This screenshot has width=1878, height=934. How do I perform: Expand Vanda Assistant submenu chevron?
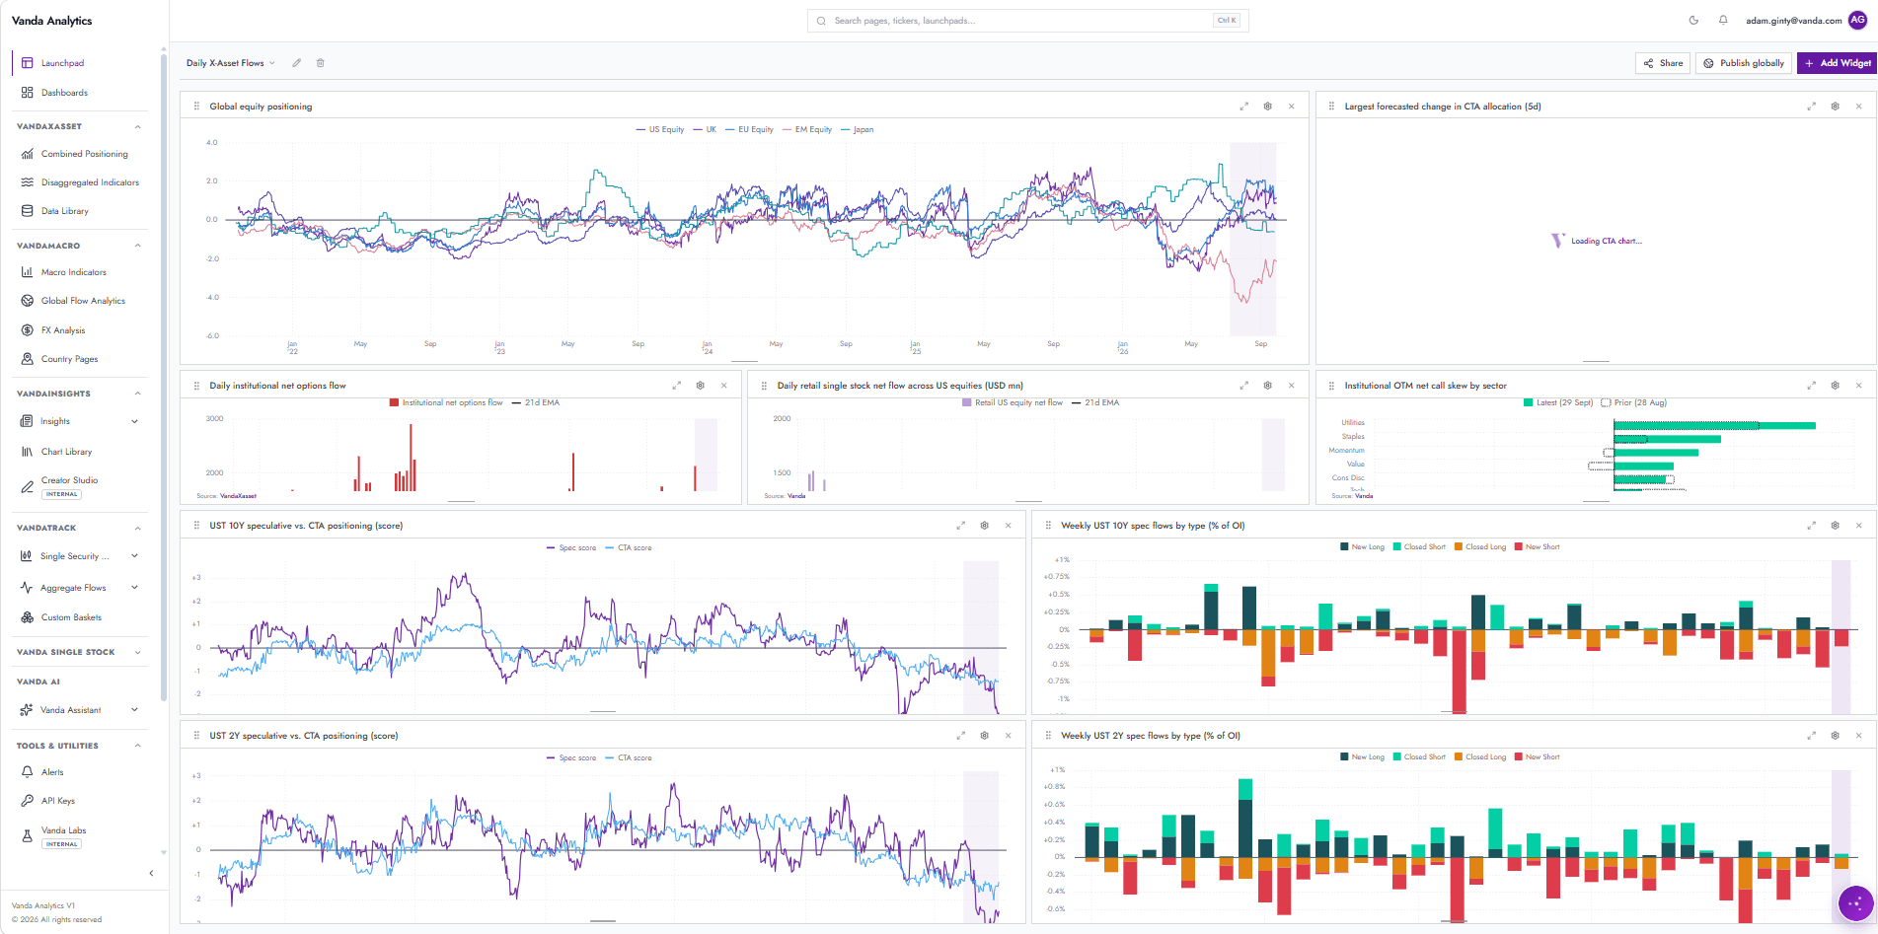pyautogui.click(x=134, y=710)
